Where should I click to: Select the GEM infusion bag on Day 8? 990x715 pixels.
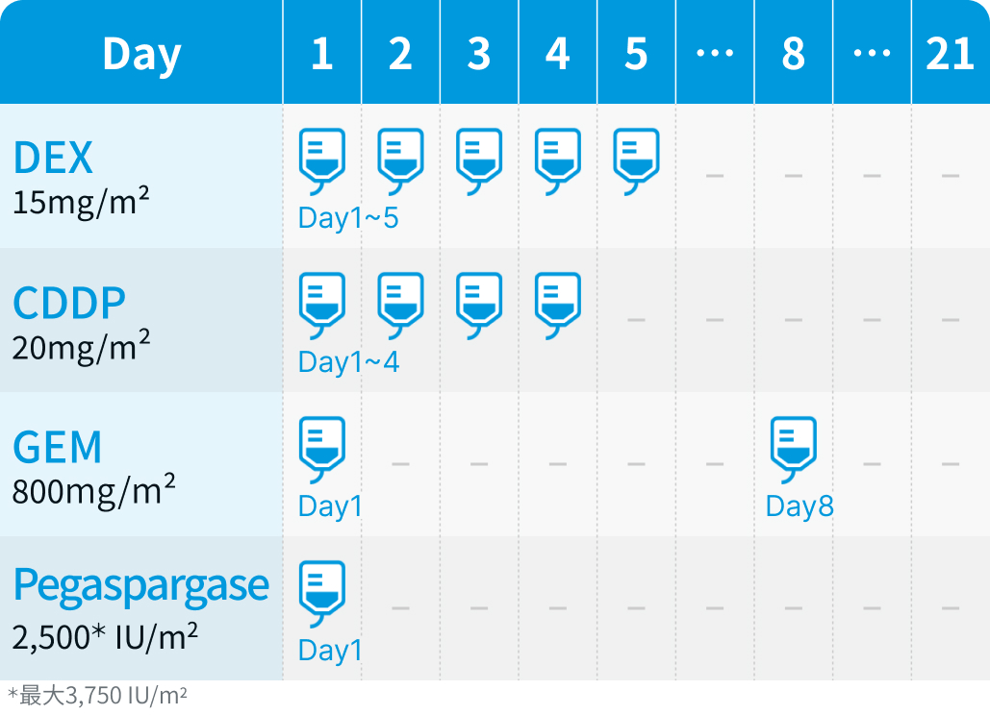pos(794,450)
